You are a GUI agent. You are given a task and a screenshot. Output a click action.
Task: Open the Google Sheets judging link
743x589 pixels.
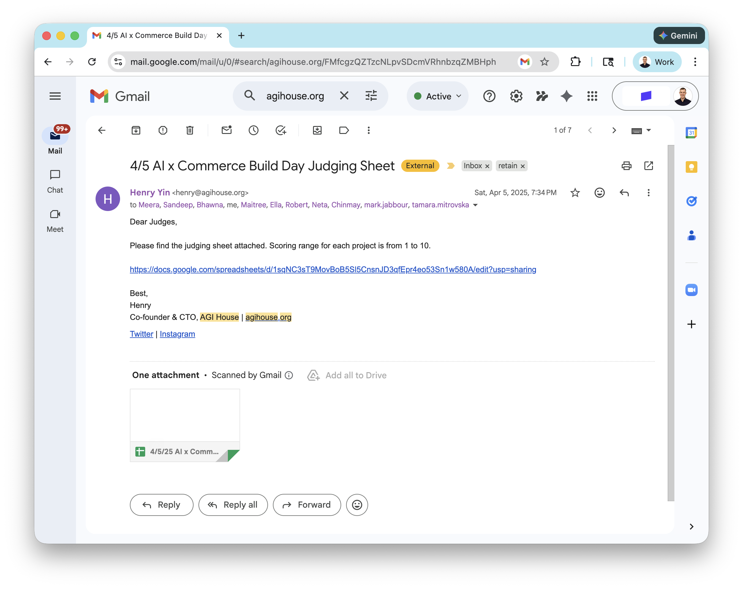pos(333,269)
